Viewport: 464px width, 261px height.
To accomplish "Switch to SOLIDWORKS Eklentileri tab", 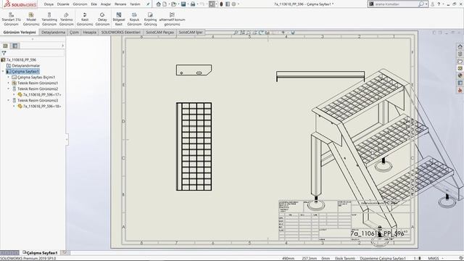I will (x=121, y=32).
